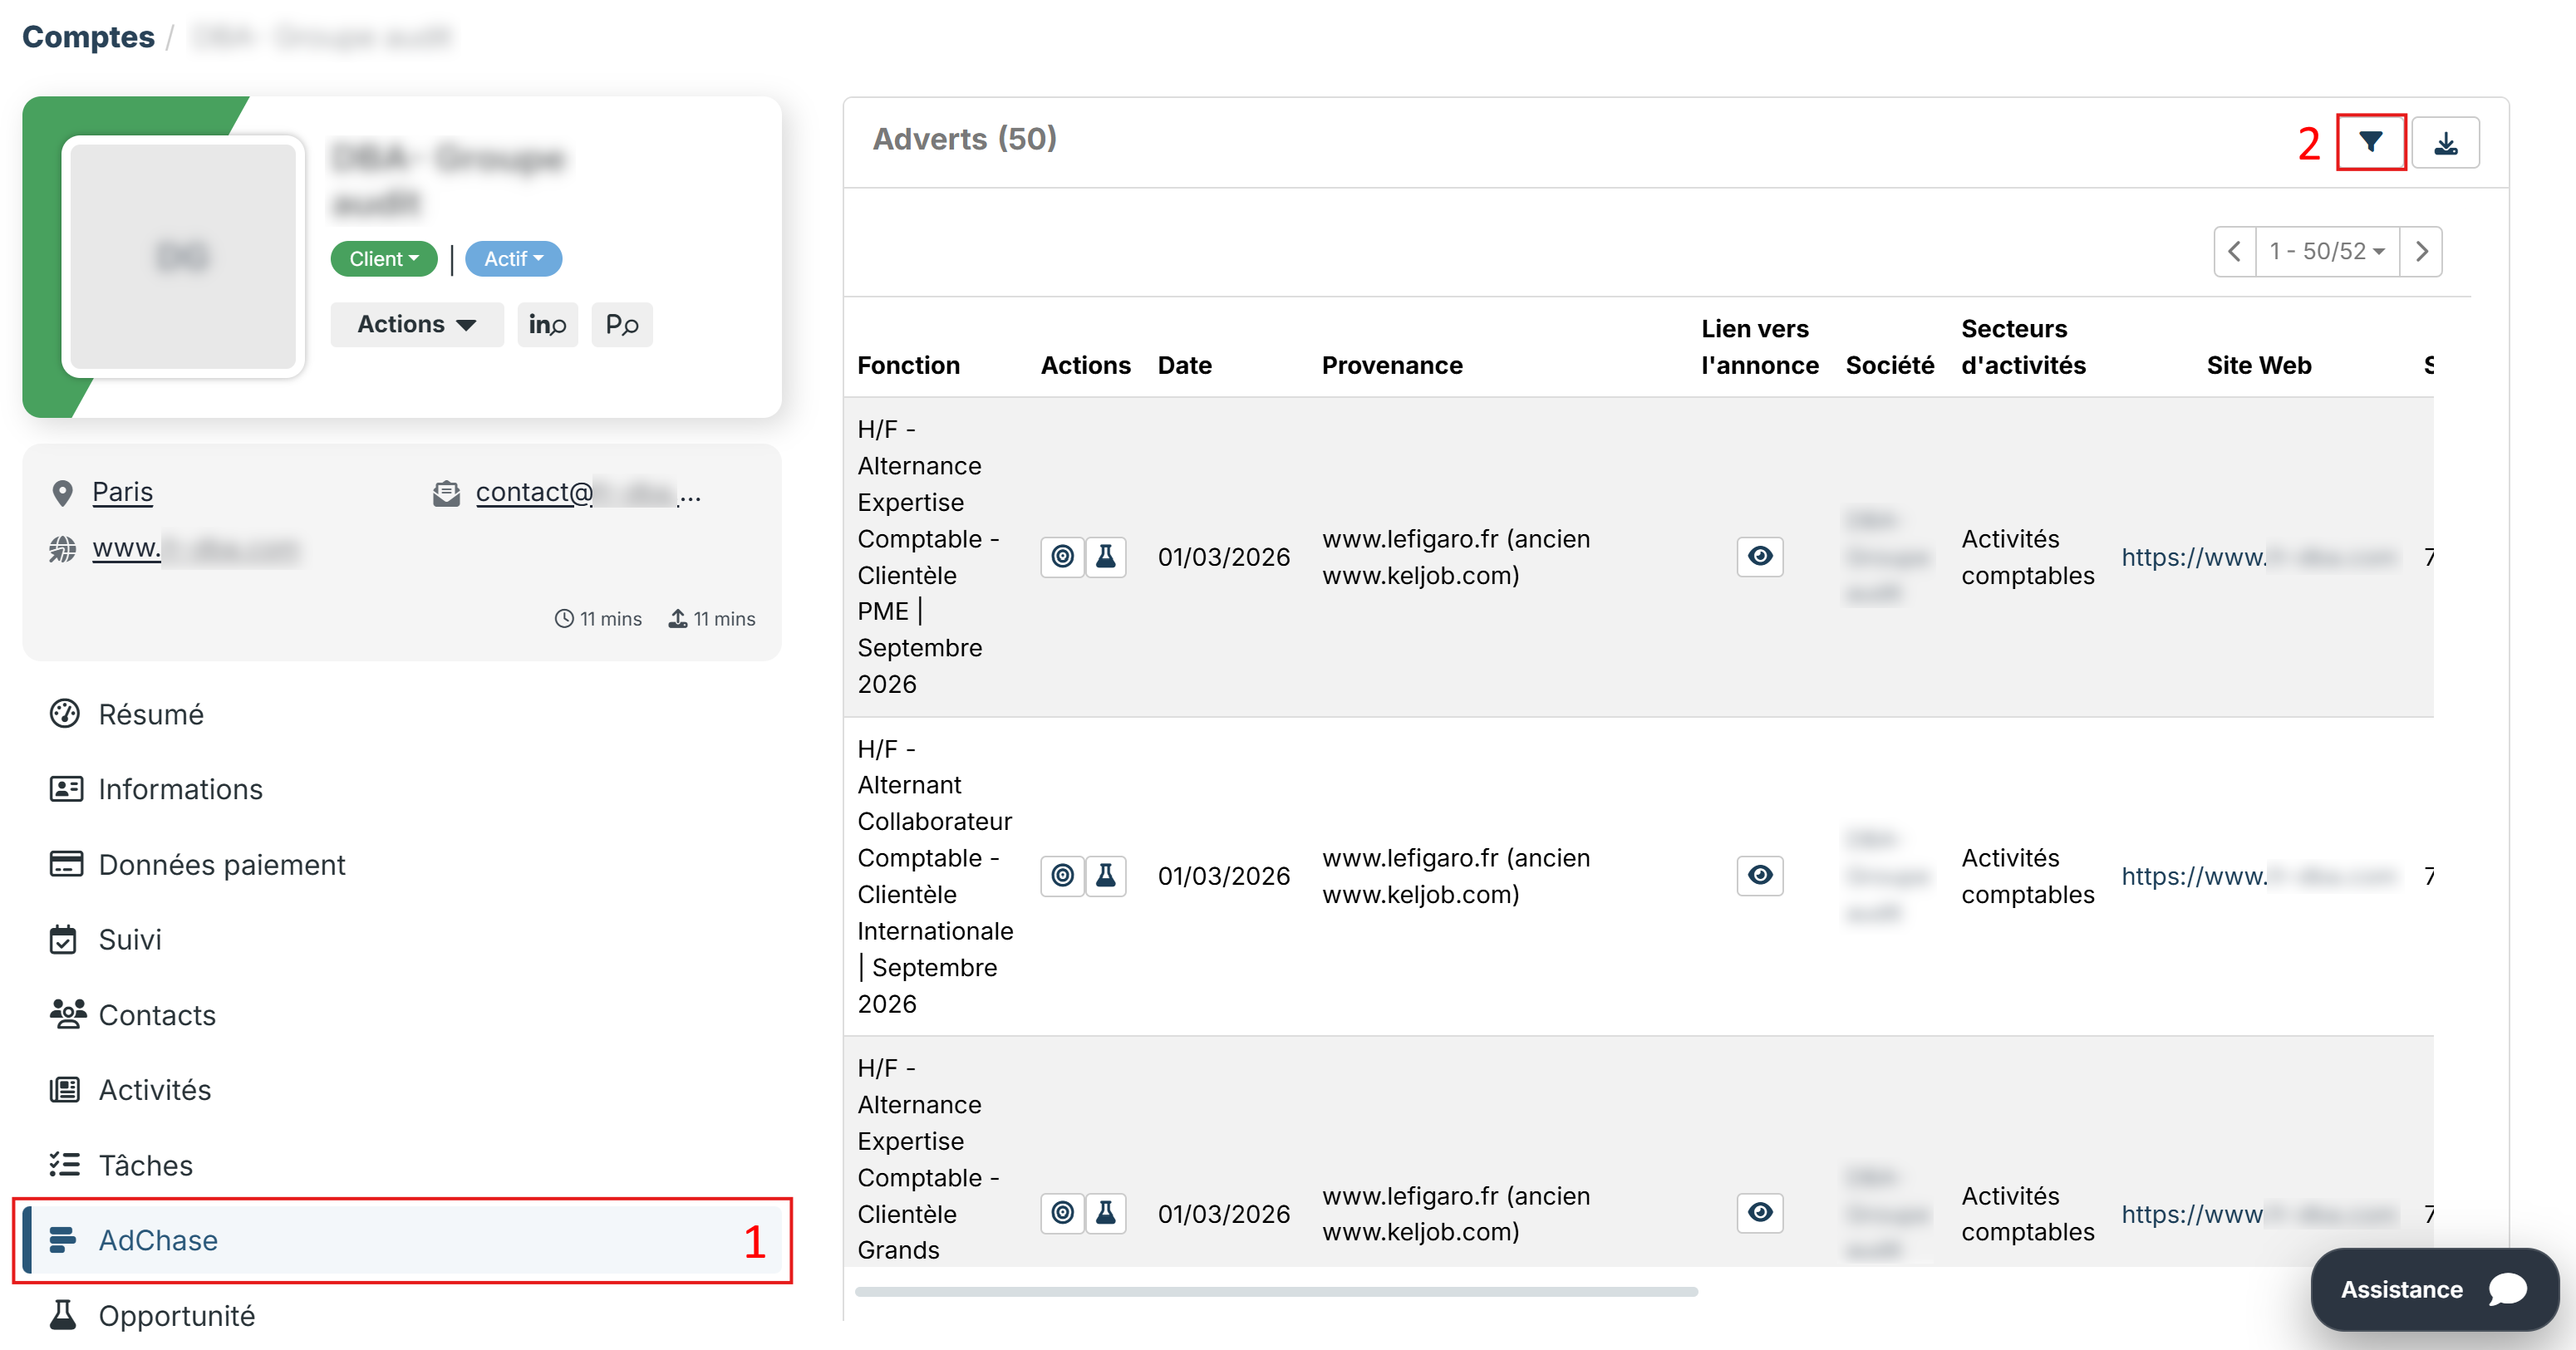Click the LinkedIn search icon button
Viewport: 2576px width, 1350px height.
coord(547,325)
